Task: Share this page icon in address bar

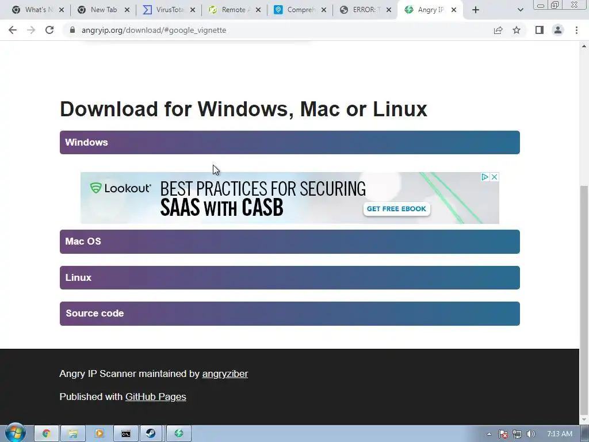Action: [498, 30]
